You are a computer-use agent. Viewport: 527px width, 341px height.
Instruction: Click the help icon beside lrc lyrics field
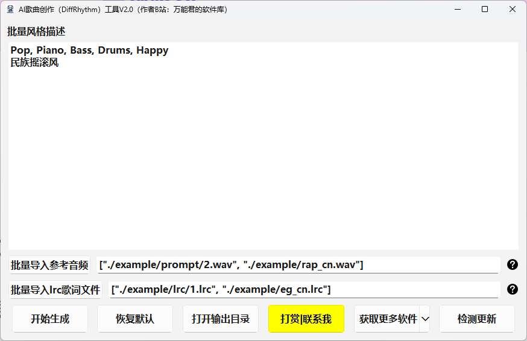click(x=512, y=289)
